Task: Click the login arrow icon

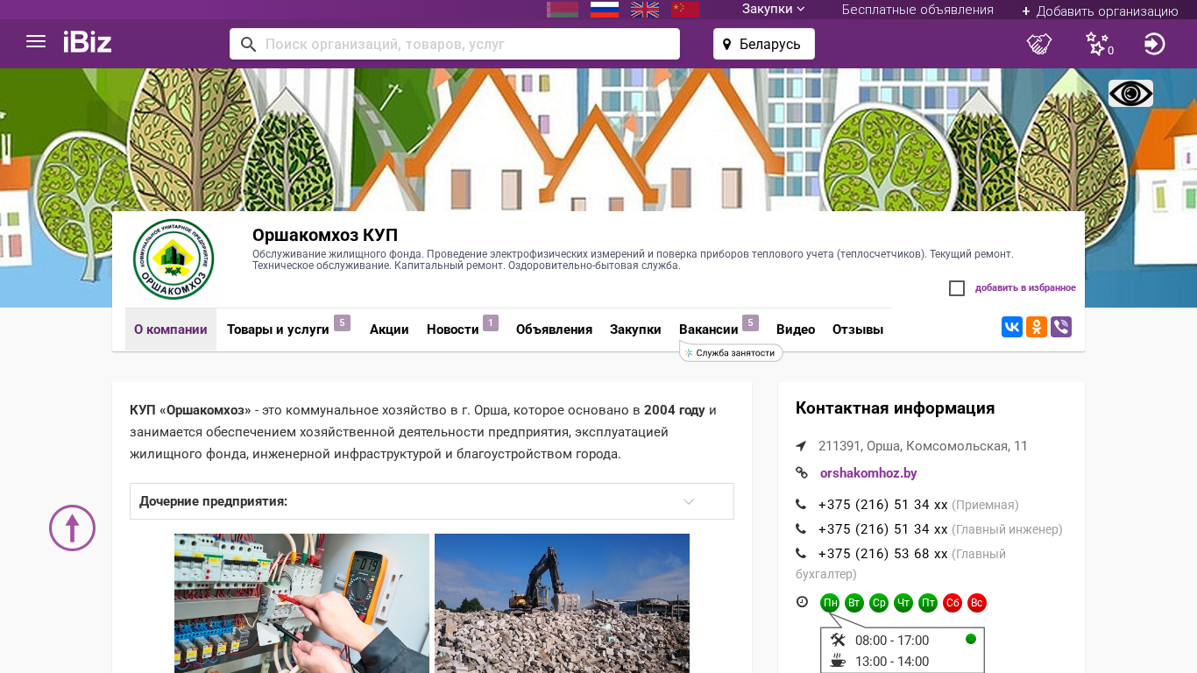Action: [1155, 44]
